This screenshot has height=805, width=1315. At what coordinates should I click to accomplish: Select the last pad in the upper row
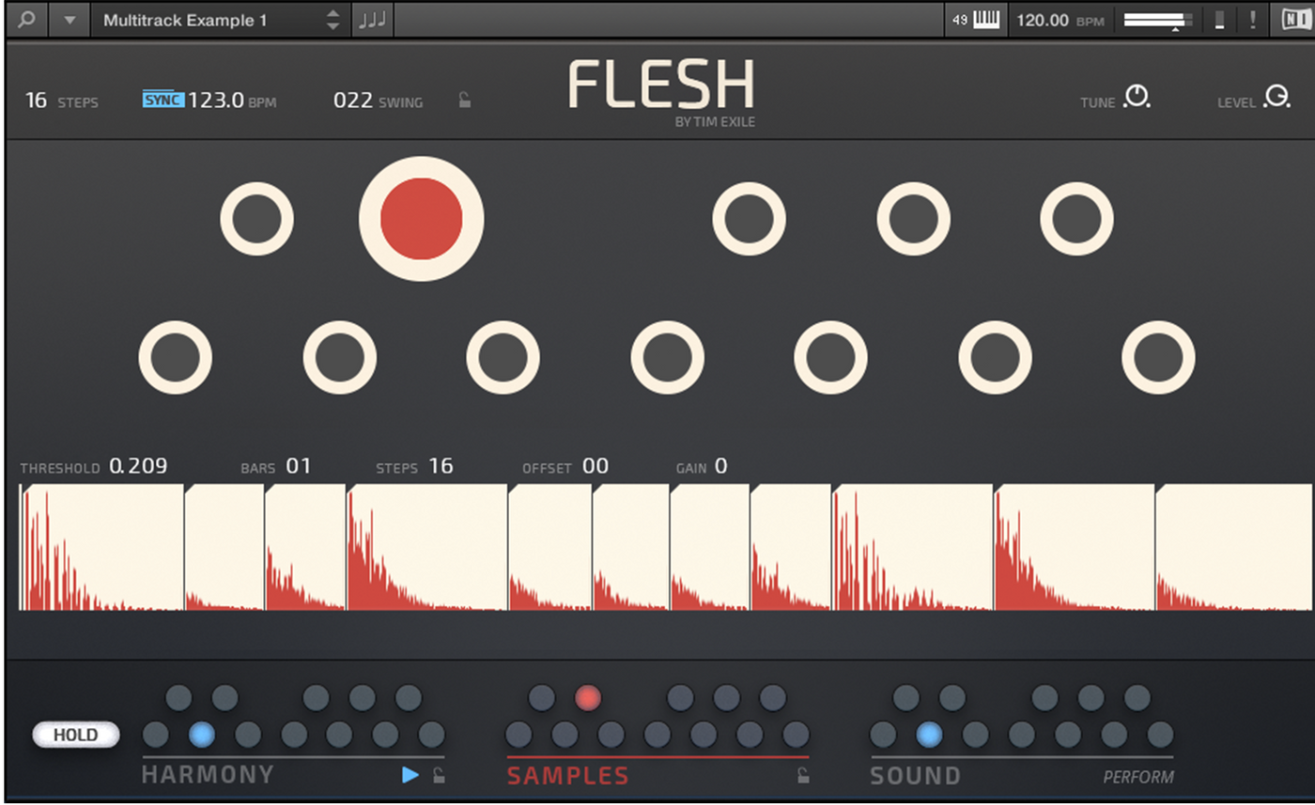pyautogui.click(x=1076, y=219)
